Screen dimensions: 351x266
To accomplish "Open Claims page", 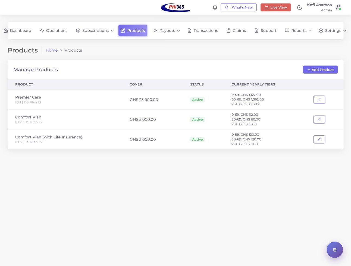I will (x=236, y=31).
